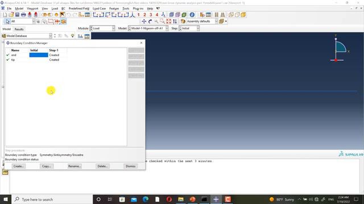Open the Module dropdown showing Load
This screenshot has width=364, height=204.
[x=102, y=28]
